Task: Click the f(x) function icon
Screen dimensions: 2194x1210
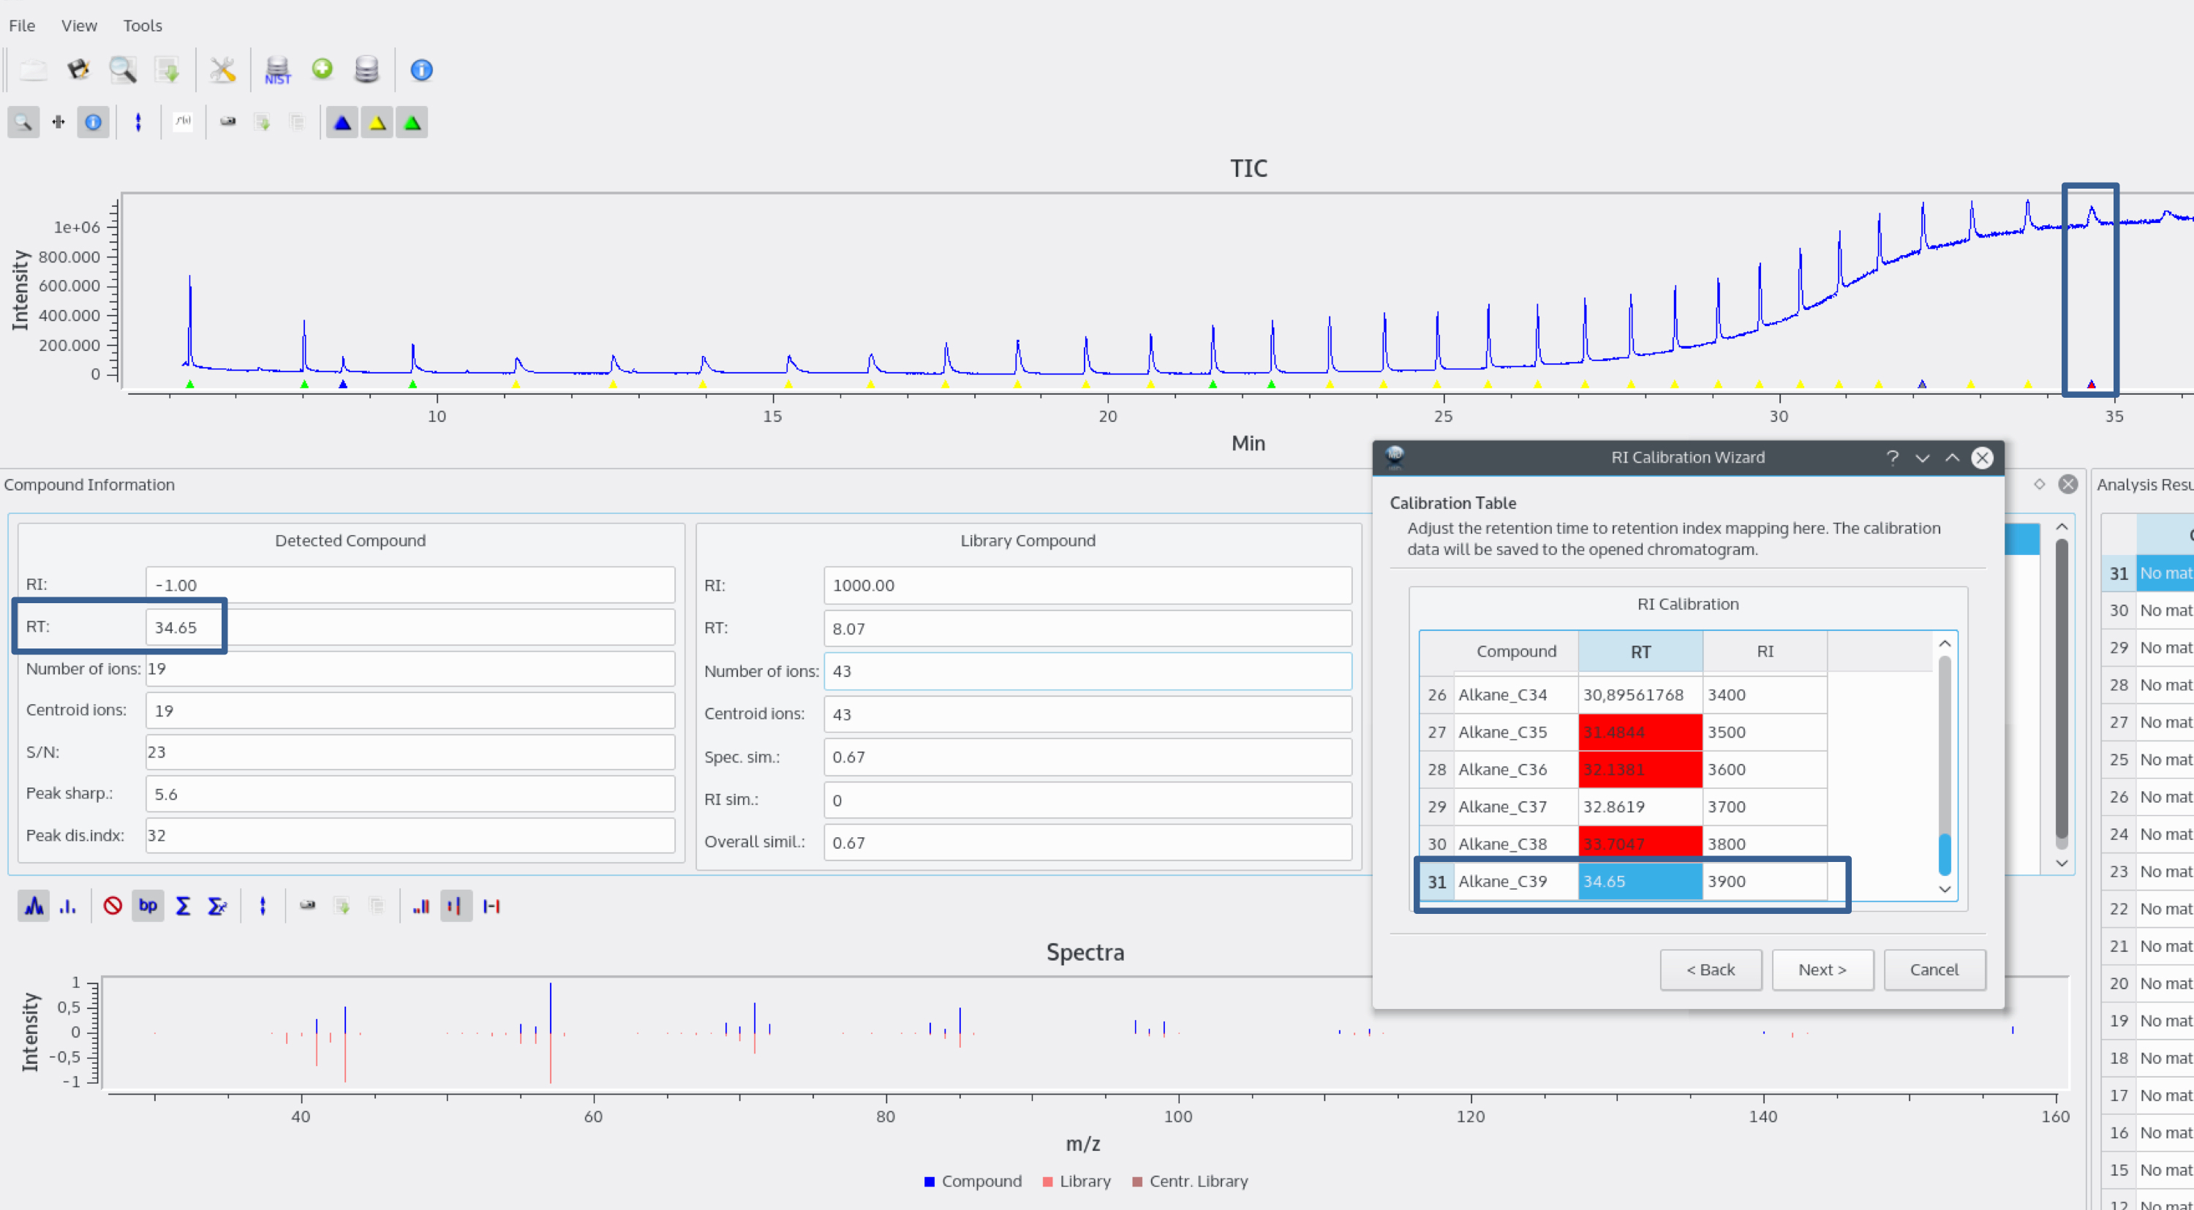Action: [x=183, y=123]
